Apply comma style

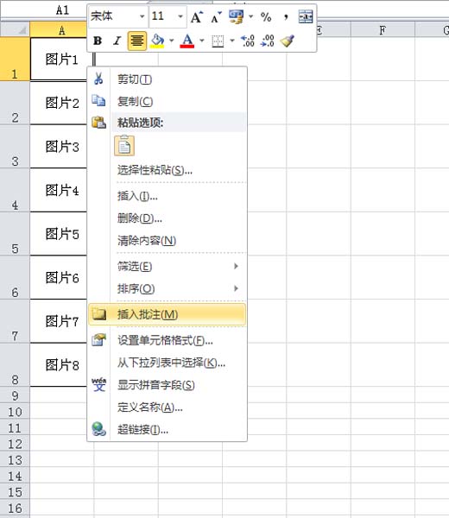point(286,16)
